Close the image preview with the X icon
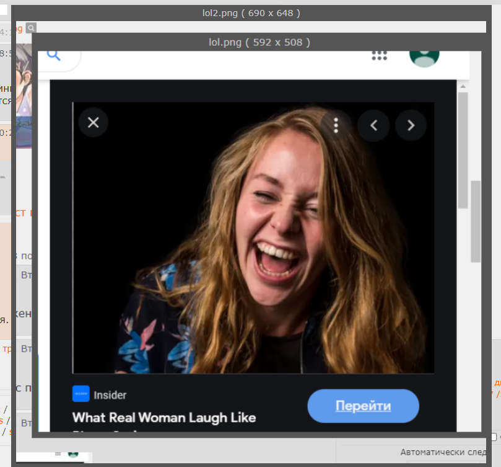The width and height of the screenshot is (501, 467). (x=93, y=123)
